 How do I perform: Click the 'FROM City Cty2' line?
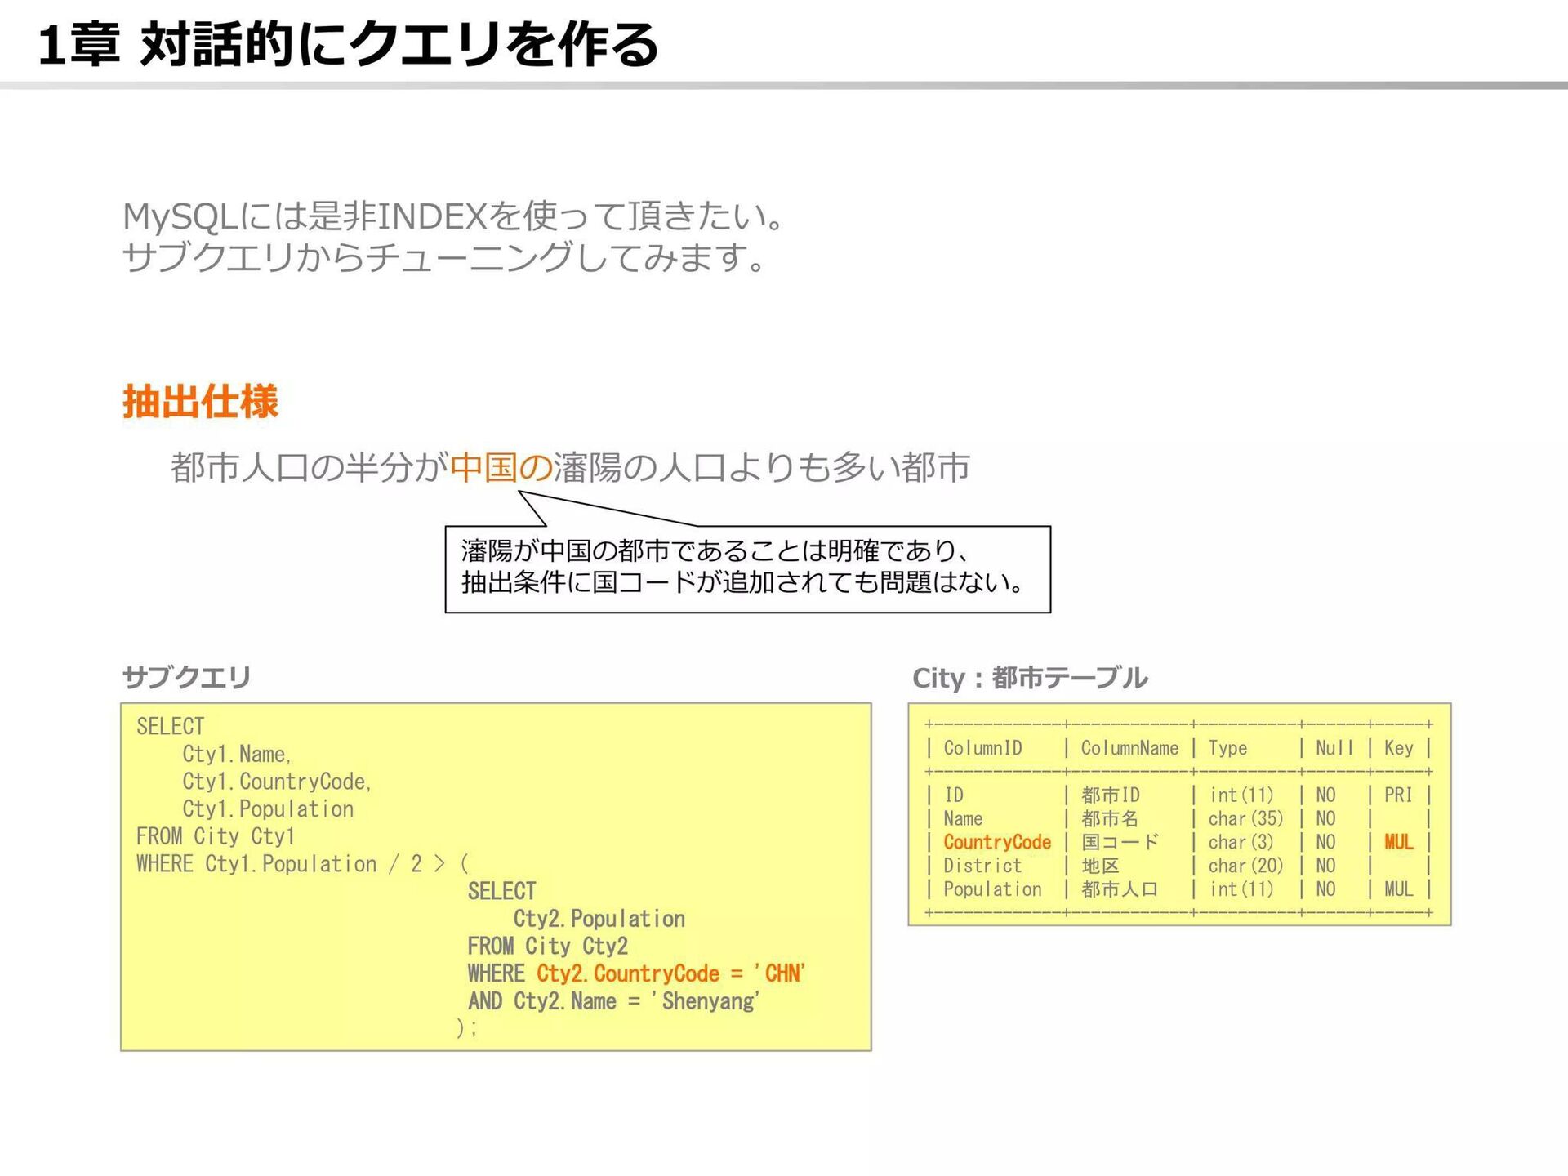(x=547, y=947)
